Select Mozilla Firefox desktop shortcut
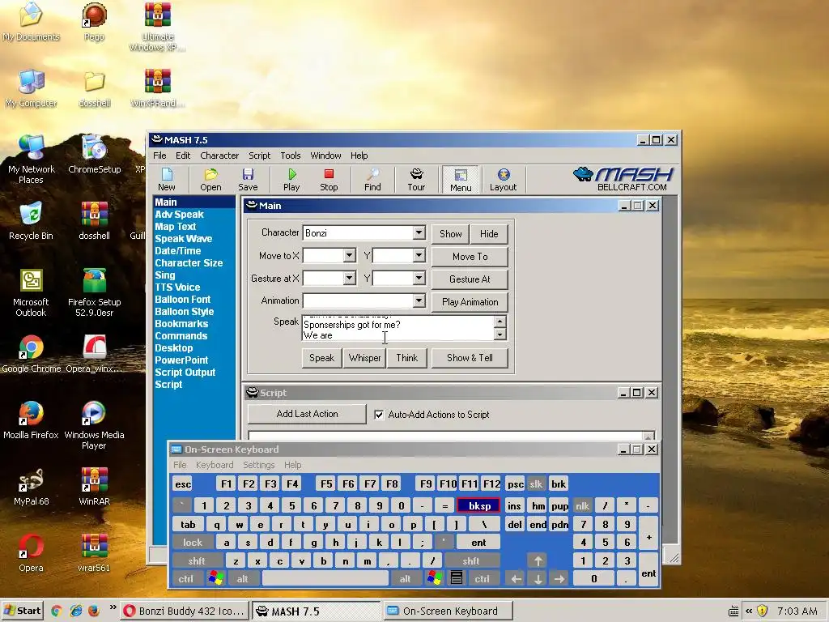Image resolution: width=829 pixels, height=622 pixels. (31, 420)
